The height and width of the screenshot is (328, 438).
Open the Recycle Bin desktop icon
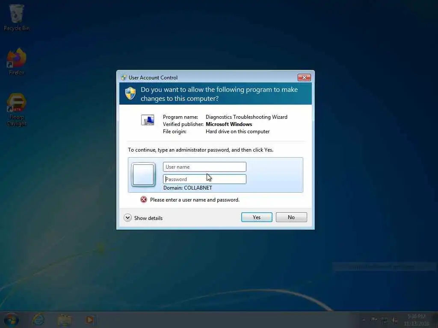tap(17, 17)
